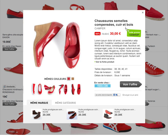Image resolution: width=168 pixels, height=140 pixels.
Task: Click the code promo 123SHOP tag
Action: click(x=134, y=33)
